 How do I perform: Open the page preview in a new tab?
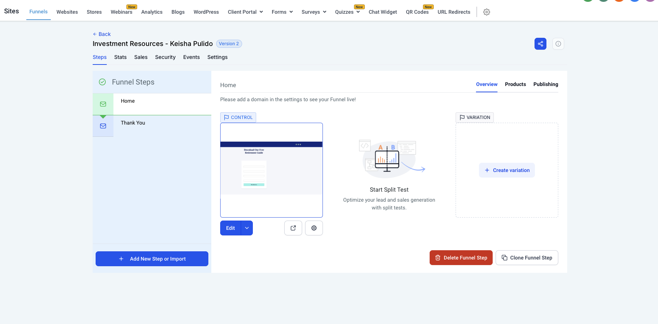pos(293,228)
